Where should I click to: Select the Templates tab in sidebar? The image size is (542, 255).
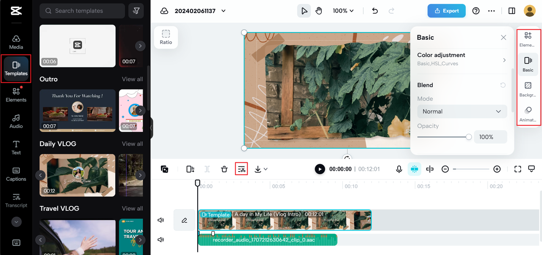(16, 68)
